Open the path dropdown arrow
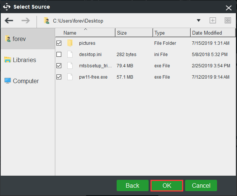 point(199,21)
